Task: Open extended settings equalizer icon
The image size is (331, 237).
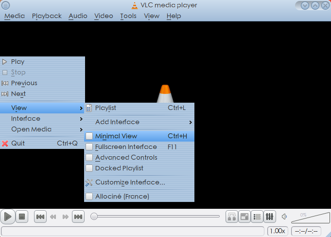Action: click(270, 217)
